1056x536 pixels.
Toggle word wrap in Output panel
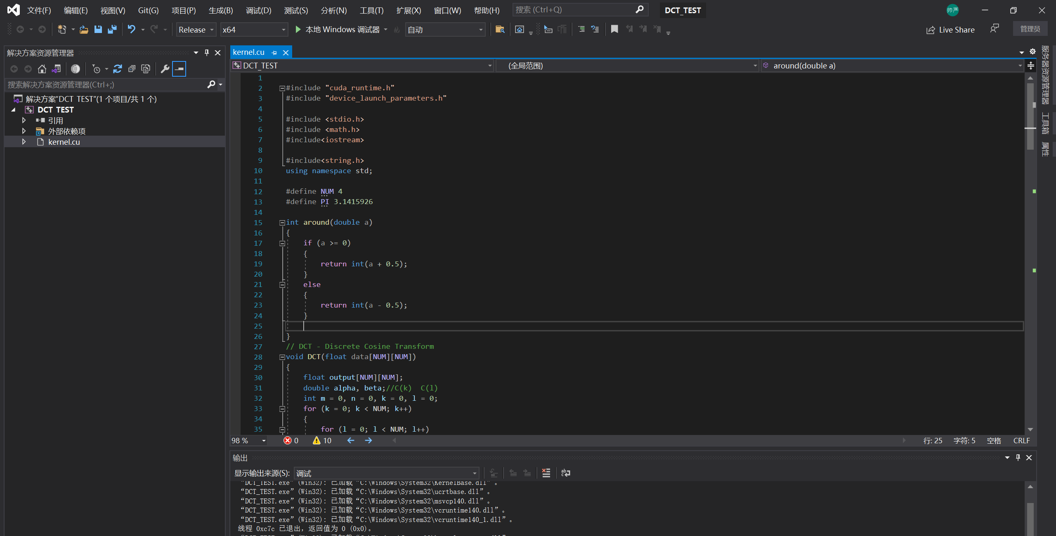[565, 473]
